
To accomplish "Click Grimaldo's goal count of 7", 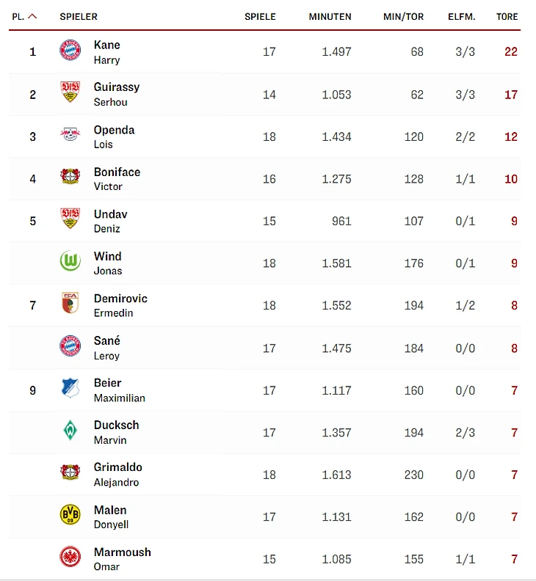I will pyautogui.click(x=514, y=475).
